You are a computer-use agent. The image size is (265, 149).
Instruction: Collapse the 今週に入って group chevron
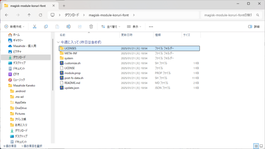[58, 42]
